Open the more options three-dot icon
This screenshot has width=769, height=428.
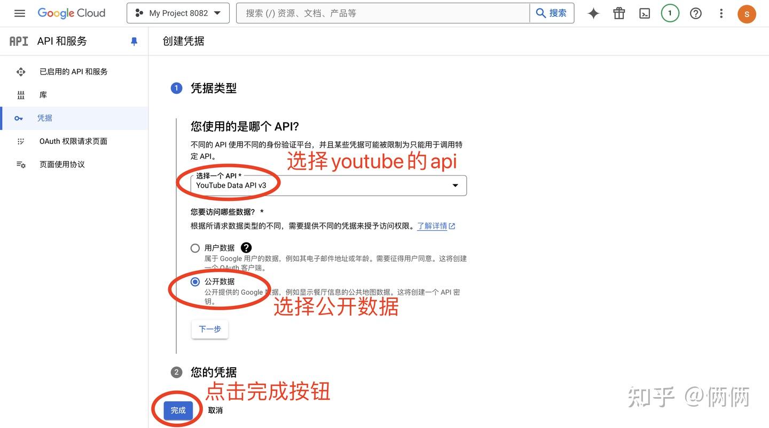721,13
